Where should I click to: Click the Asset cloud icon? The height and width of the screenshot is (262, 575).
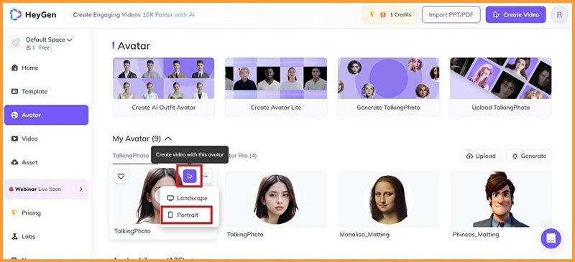coord(14,162)
